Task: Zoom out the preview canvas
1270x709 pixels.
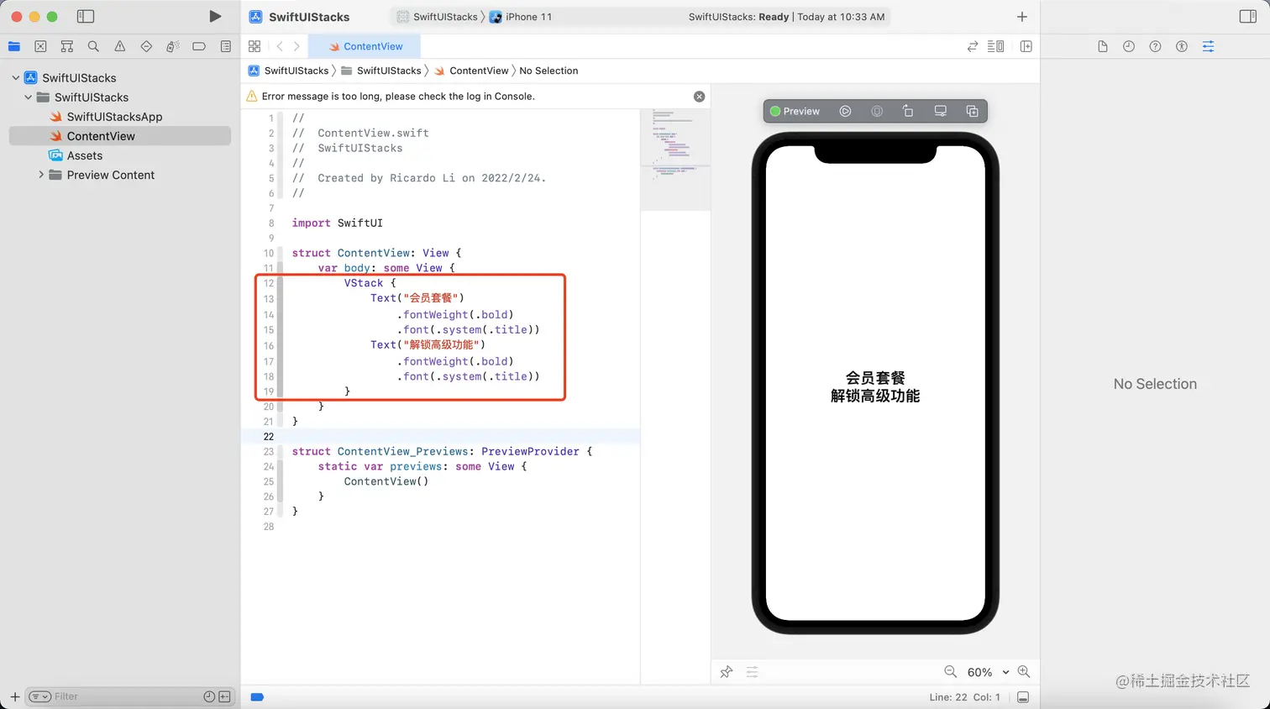Action: (x=950, y=671)
